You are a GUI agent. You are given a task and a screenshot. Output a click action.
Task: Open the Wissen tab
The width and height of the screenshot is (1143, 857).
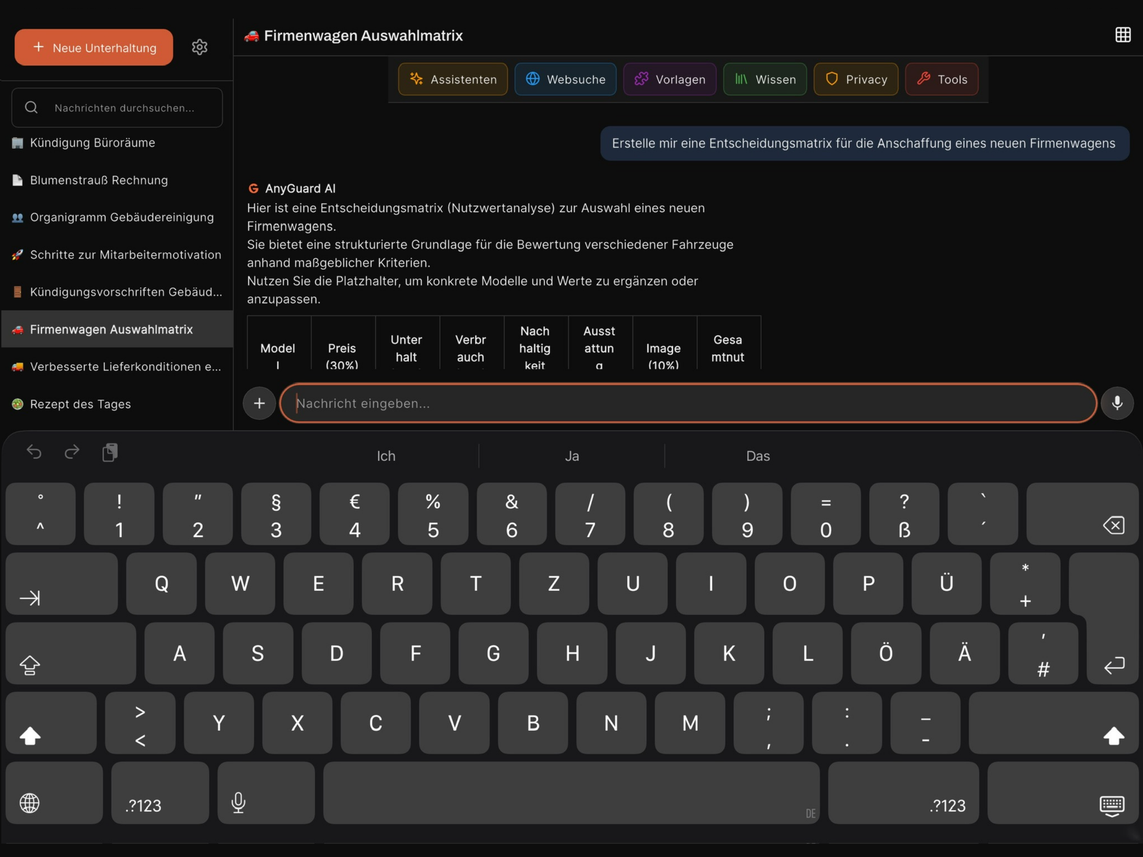point(765,79)
